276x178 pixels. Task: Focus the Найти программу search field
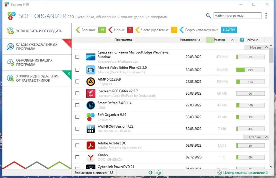point(237,15)
